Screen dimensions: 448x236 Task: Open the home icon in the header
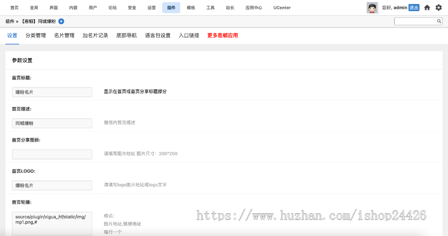tap(427, 7)
